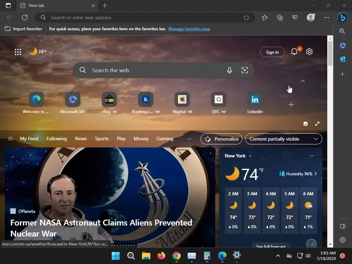
Task: Click the Sign in button
Action: pos(272,52)
